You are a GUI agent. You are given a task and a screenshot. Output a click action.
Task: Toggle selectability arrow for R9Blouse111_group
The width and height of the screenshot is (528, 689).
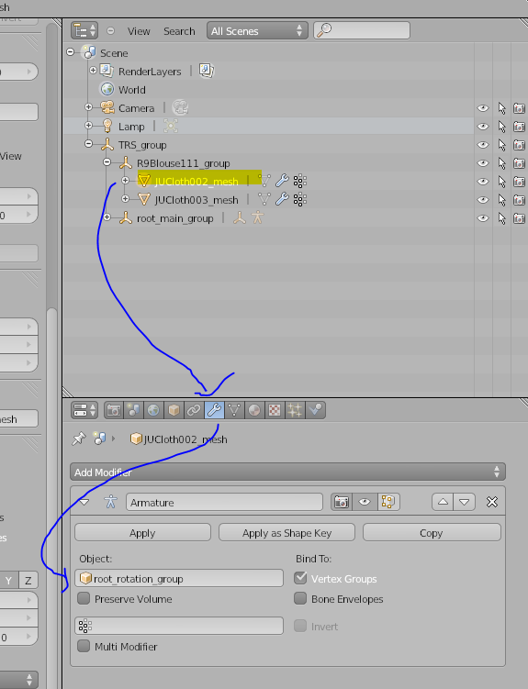[x=501, y=163]
